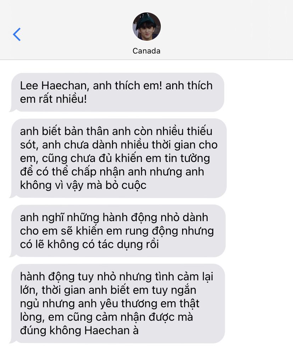Click the line đúng không Haechan à

tap(79, 331)
